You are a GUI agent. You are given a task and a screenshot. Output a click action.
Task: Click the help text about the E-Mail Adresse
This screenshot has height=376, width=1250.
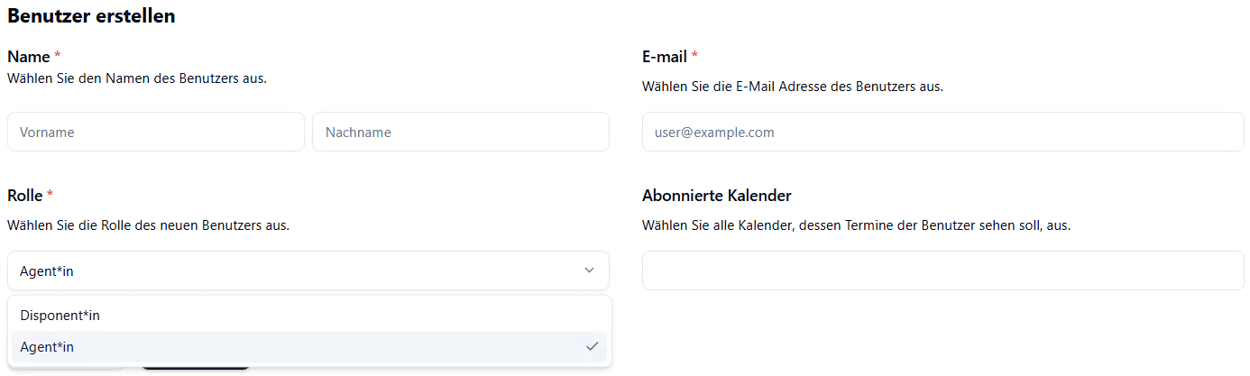click(x=793, y=87)
